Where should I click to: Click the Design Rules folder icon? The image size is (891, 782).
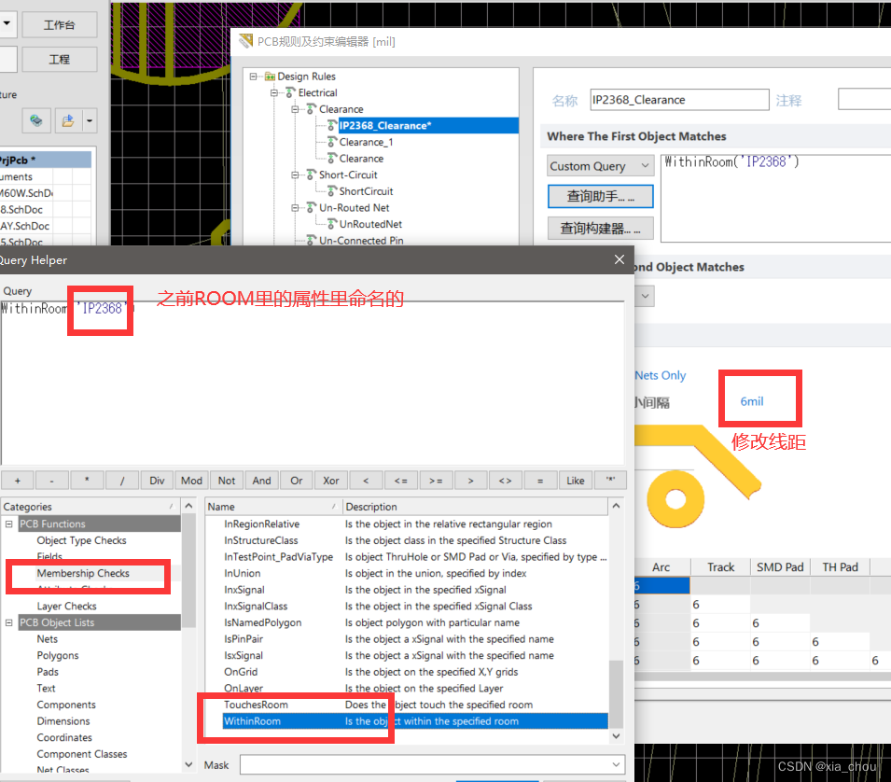[x=270, y=77]
